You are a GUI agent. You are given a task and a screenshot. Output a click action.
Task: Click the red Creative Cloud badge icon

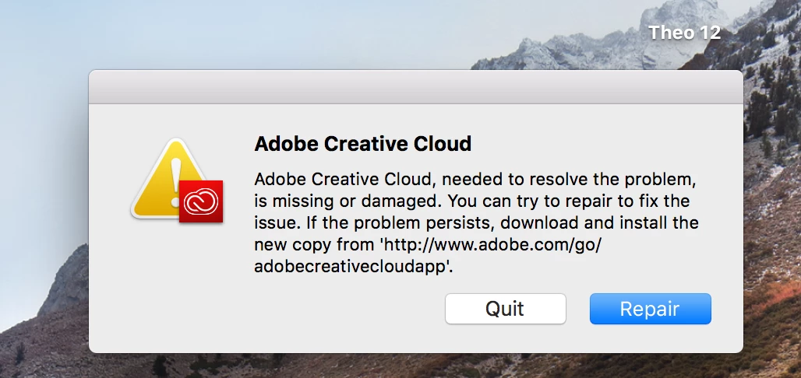201,201
